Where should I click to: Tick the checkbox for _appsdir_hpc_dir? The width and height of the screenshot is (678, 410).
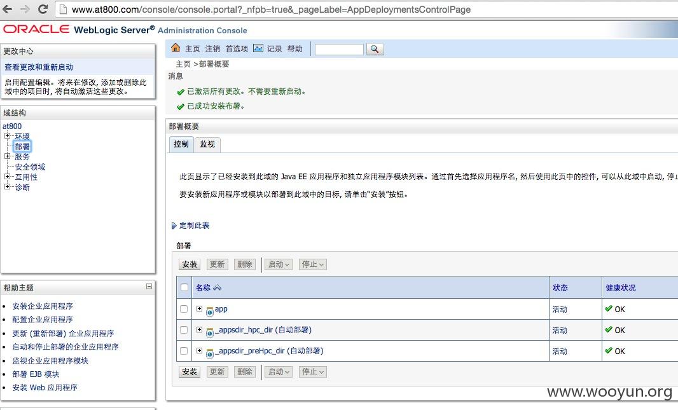[x=184, y=330]
